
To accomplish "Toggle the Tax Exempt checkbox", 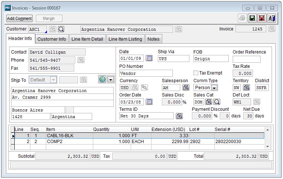I will (196, 73).
